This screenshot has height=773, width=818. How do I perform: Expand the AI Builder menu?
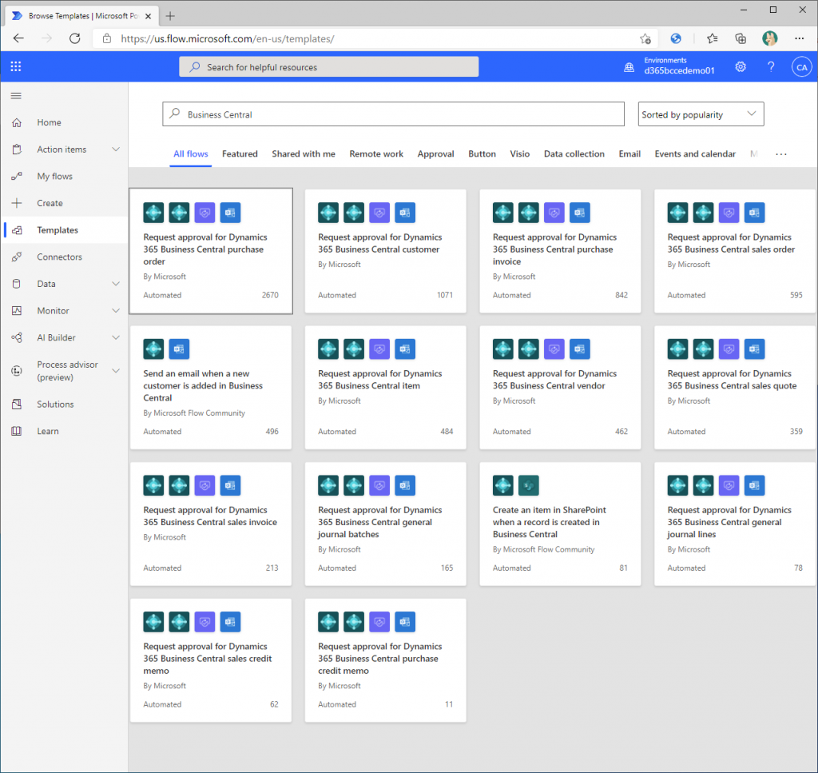pos(116,337)
